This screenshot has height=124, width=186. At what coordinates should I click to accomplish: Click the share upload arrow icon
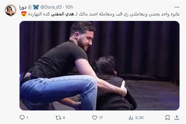[177, 118]
